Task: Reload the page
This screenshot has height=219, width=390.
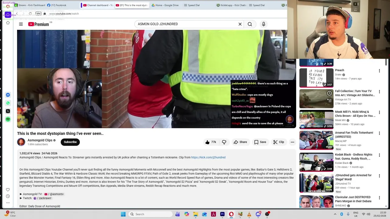Action: click(30, 14)
